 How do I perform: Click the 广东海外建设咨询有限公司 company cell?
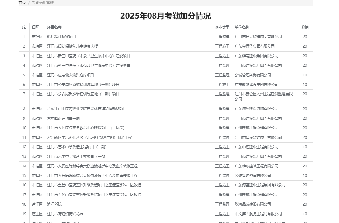pyautogui.click(x=256, y=109)
